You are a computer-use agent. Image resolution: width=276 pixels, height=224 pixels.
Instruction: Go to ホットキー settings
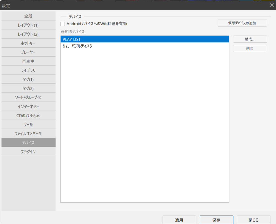28,43
